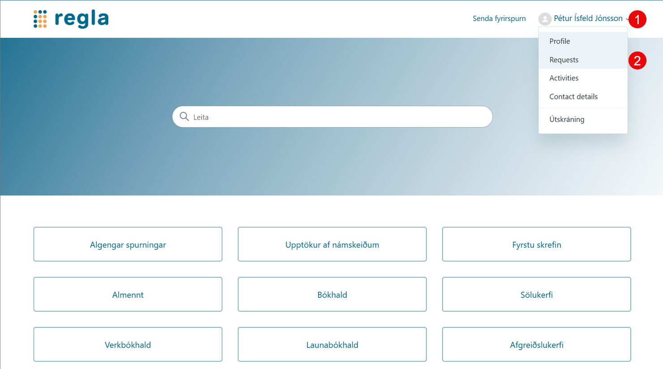663x369 pixels.
Task: Click Útskráning to sign out
Action: coord(567,120)
